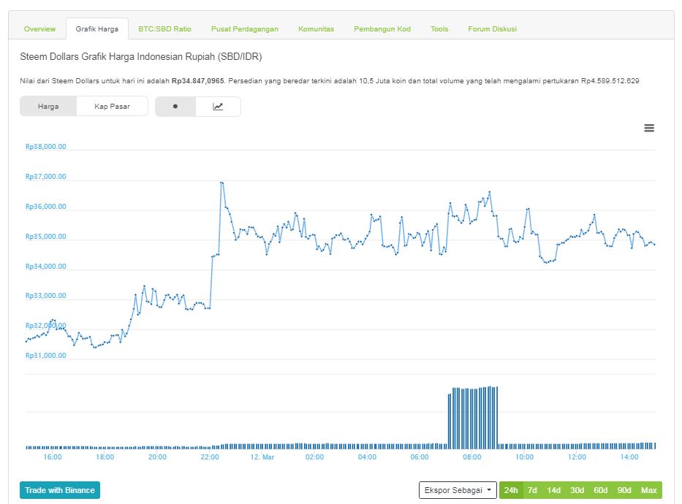Show the 7d price range
682x504 pixels.
point(532,490)
